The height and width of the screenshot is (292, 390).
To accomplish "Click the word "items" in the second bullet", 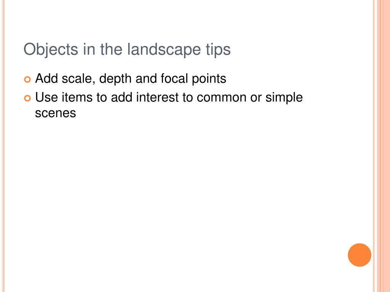I will point(77,97).
